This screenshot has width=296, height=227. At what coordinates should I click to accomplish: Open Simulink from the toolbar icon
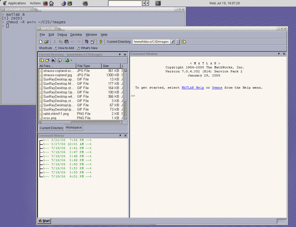tap(87, 42)
